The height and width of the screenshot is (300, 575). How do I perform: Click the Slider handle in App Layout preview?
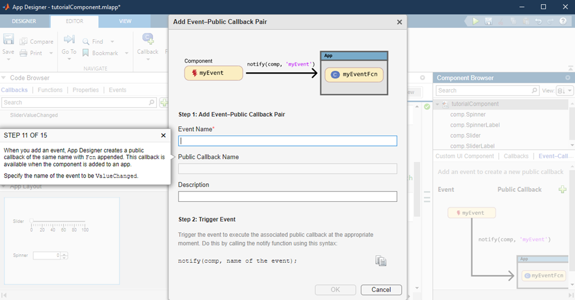(32, 221)
